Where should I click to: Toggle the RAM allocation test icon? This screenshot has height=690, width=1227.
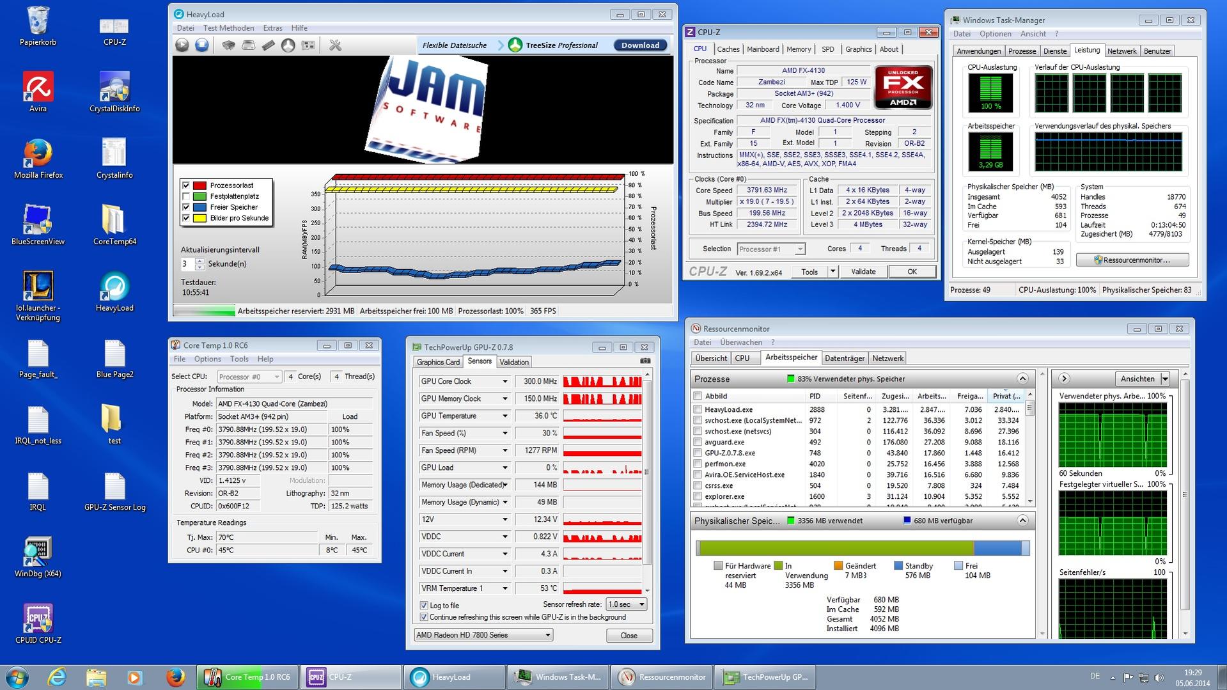269,45
